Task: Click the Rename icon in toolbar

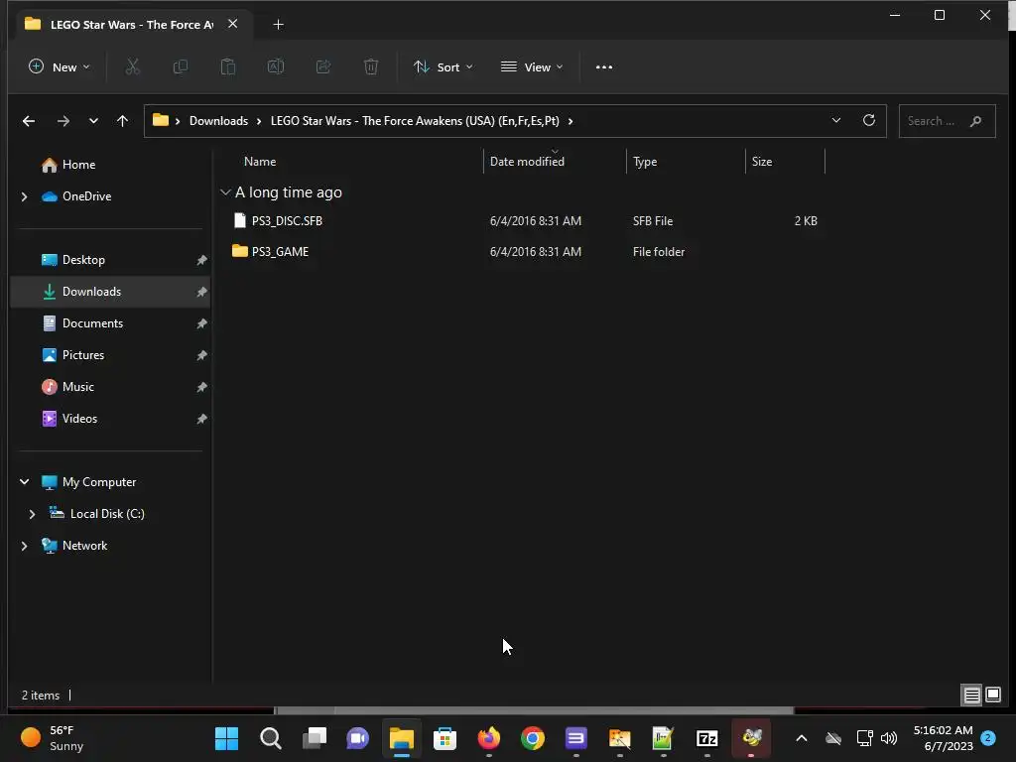Action: coord(276,66)
